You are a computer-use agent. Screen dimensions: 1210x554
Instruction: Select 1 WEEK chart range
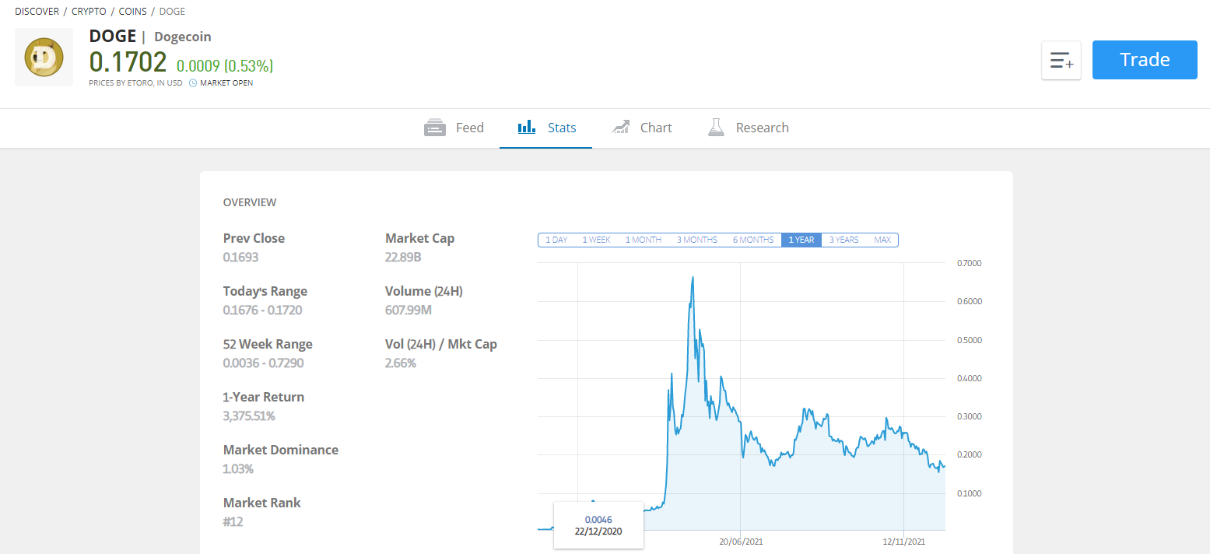(x=596, y=240)
